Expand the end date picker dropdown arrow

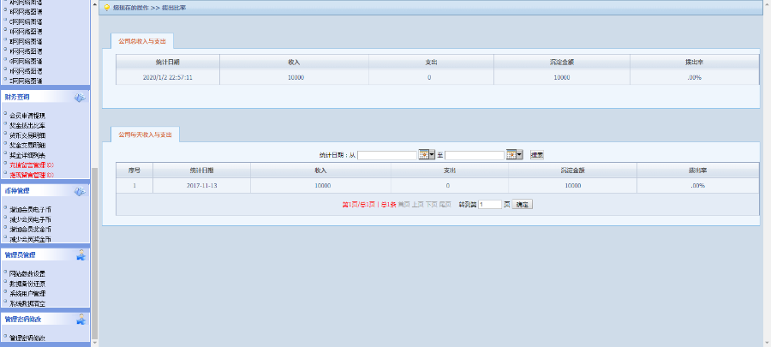520,155
